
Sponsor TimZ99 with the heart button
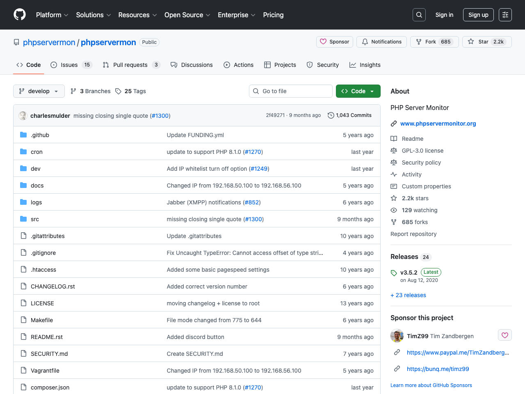point(505,335)
